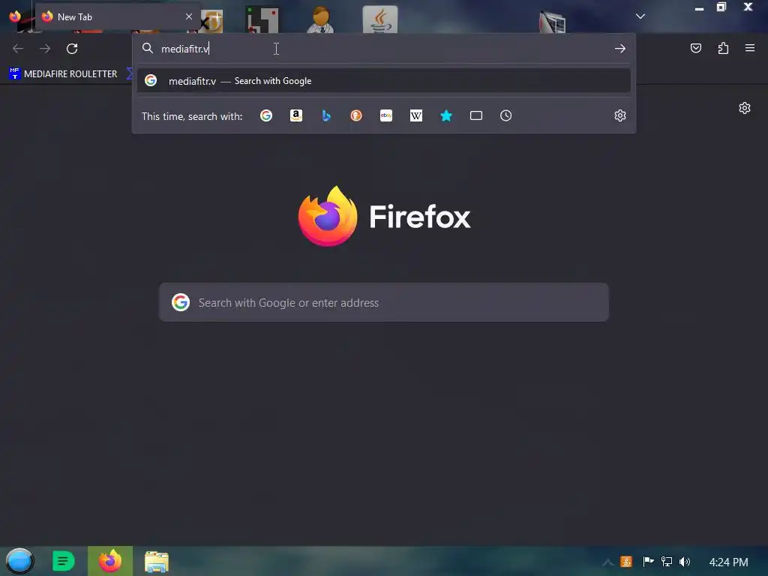
Task: Show the 4:24 PM clock
Action: pos(728,562)
